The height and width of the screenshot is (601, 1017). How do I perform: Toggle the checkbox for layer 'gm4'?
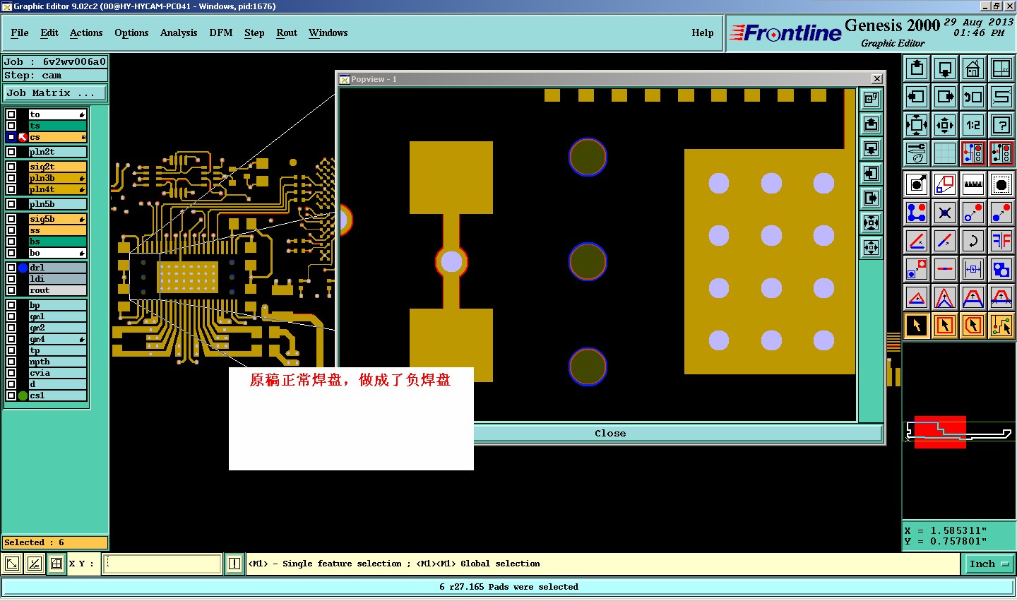click(11, 339)
